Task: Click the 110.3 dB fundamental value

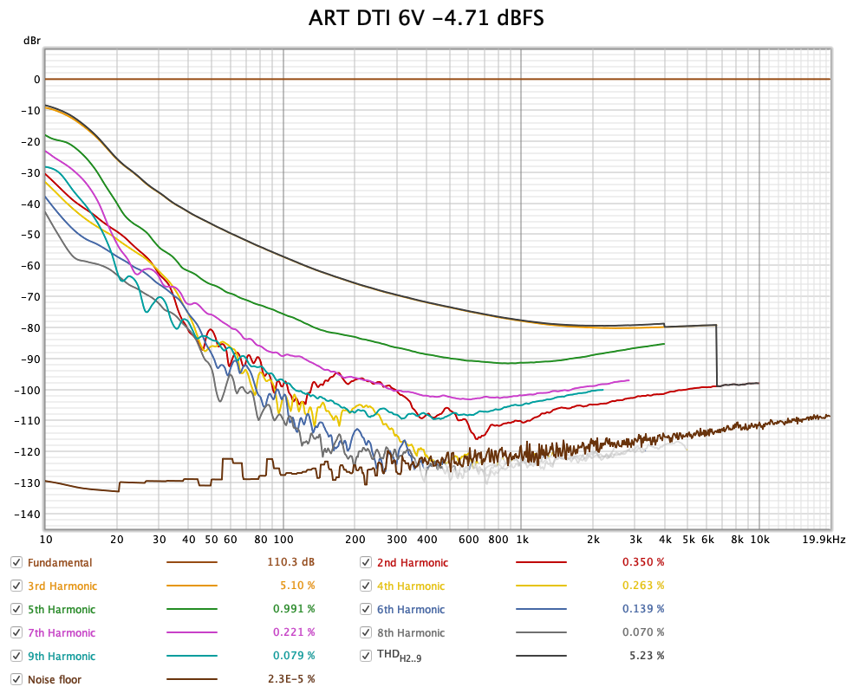Action: (290, 562)
